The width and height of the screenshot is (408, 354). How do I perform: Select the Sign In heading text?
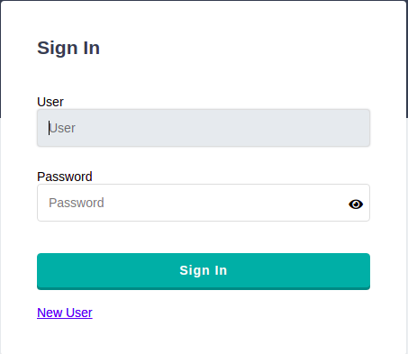click(x=68, y=49)
